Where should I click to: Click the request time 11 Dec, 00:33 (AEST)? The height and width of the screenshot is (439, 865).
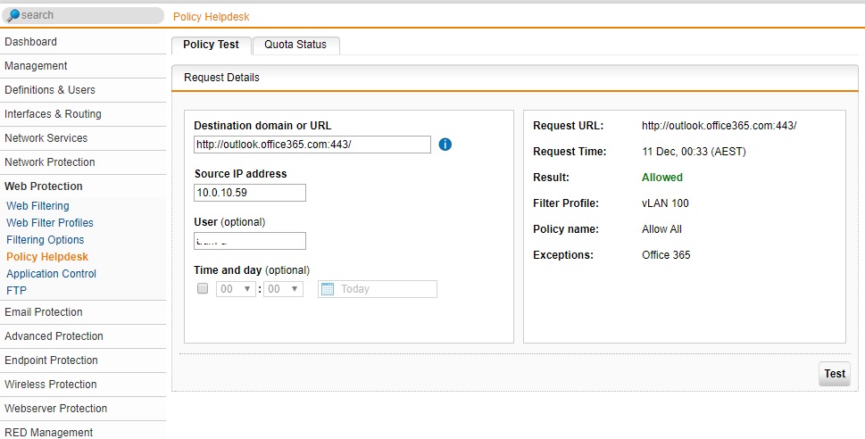pos(694,152)
